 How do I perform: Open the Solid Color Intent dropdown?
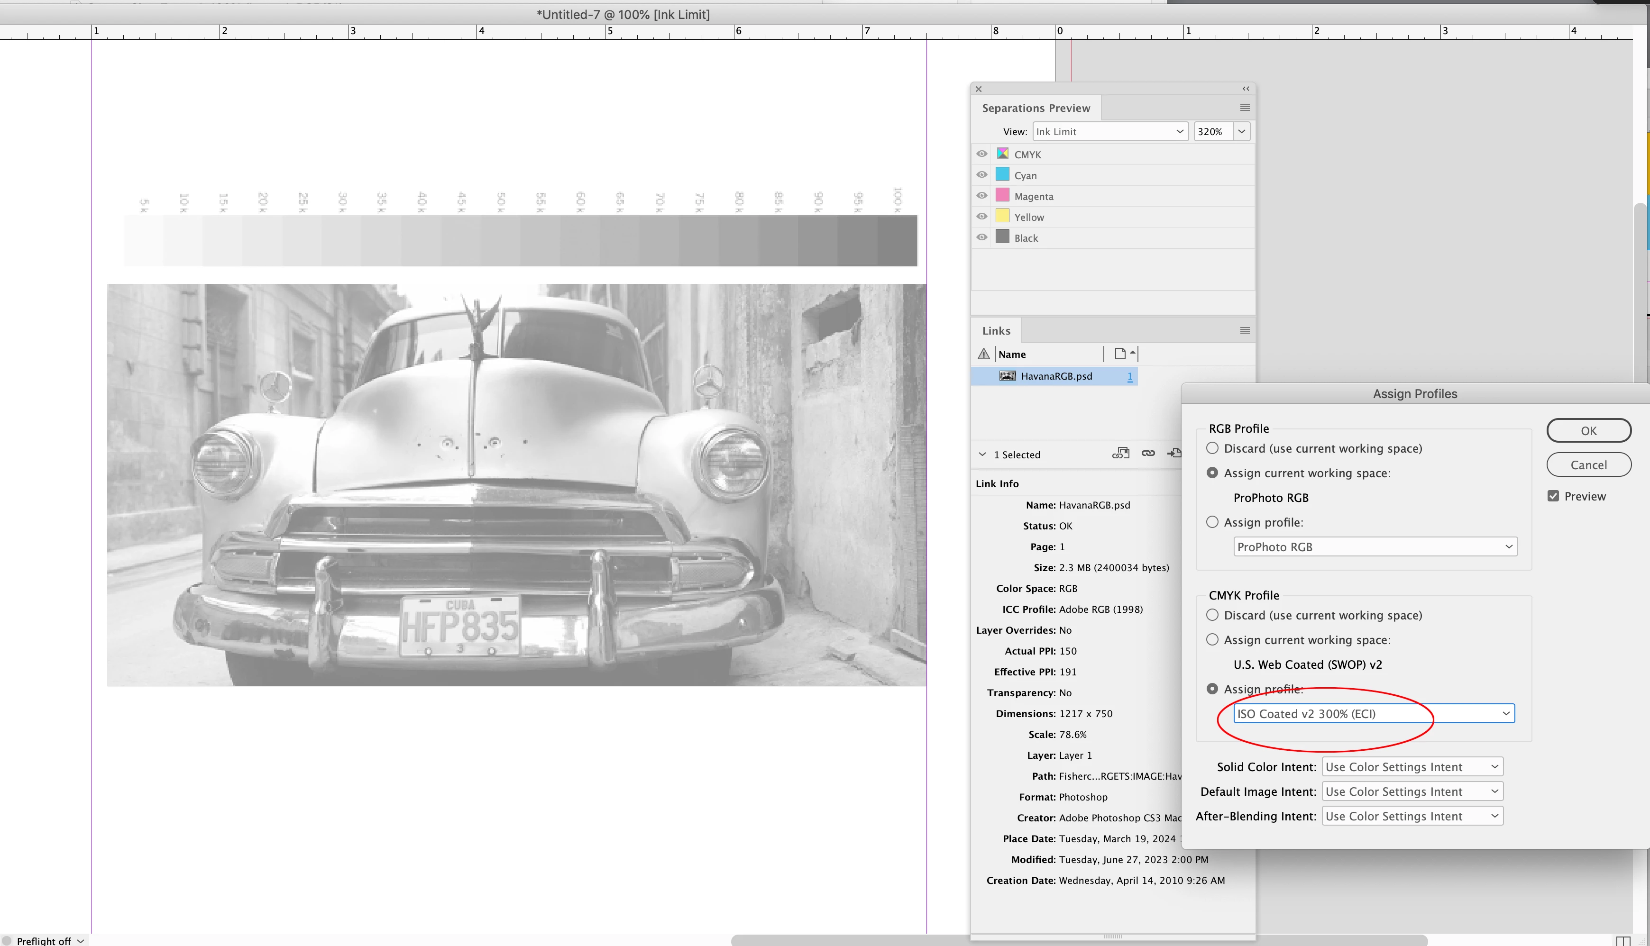[1412, 767]
